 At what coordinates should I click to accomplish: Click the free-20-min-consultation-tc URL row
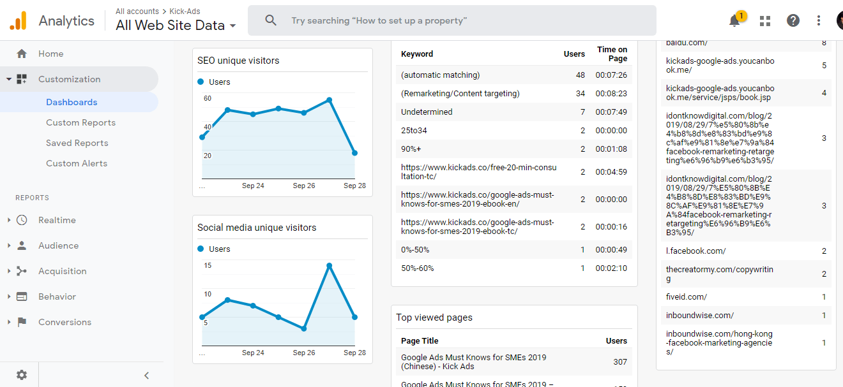tap(514, 172)
